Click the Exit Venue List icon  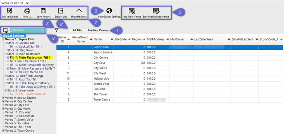click(x=9, y=11)
